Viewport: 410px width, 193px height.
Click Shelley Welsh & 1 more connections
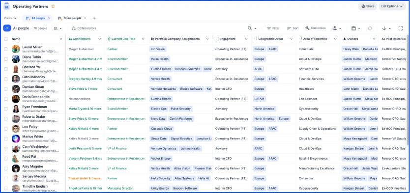pos(85,178)
